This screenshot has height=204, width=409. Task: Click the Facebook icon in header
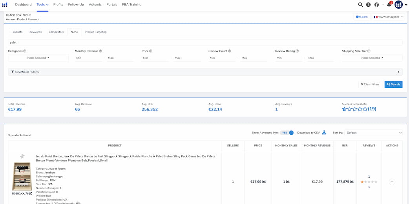point(376,4)
